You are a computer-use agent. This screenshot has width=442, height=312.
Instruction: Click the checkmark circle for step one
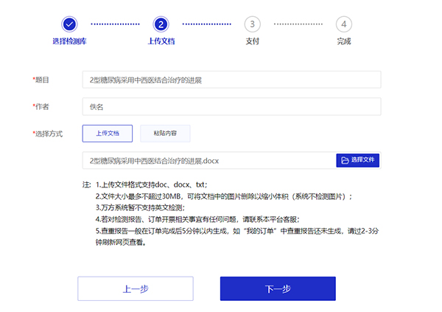coord(69,24)
